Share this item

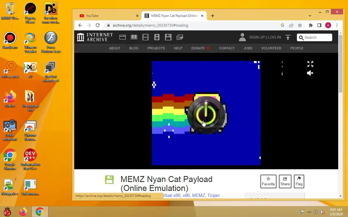click(x=285, y=181)
